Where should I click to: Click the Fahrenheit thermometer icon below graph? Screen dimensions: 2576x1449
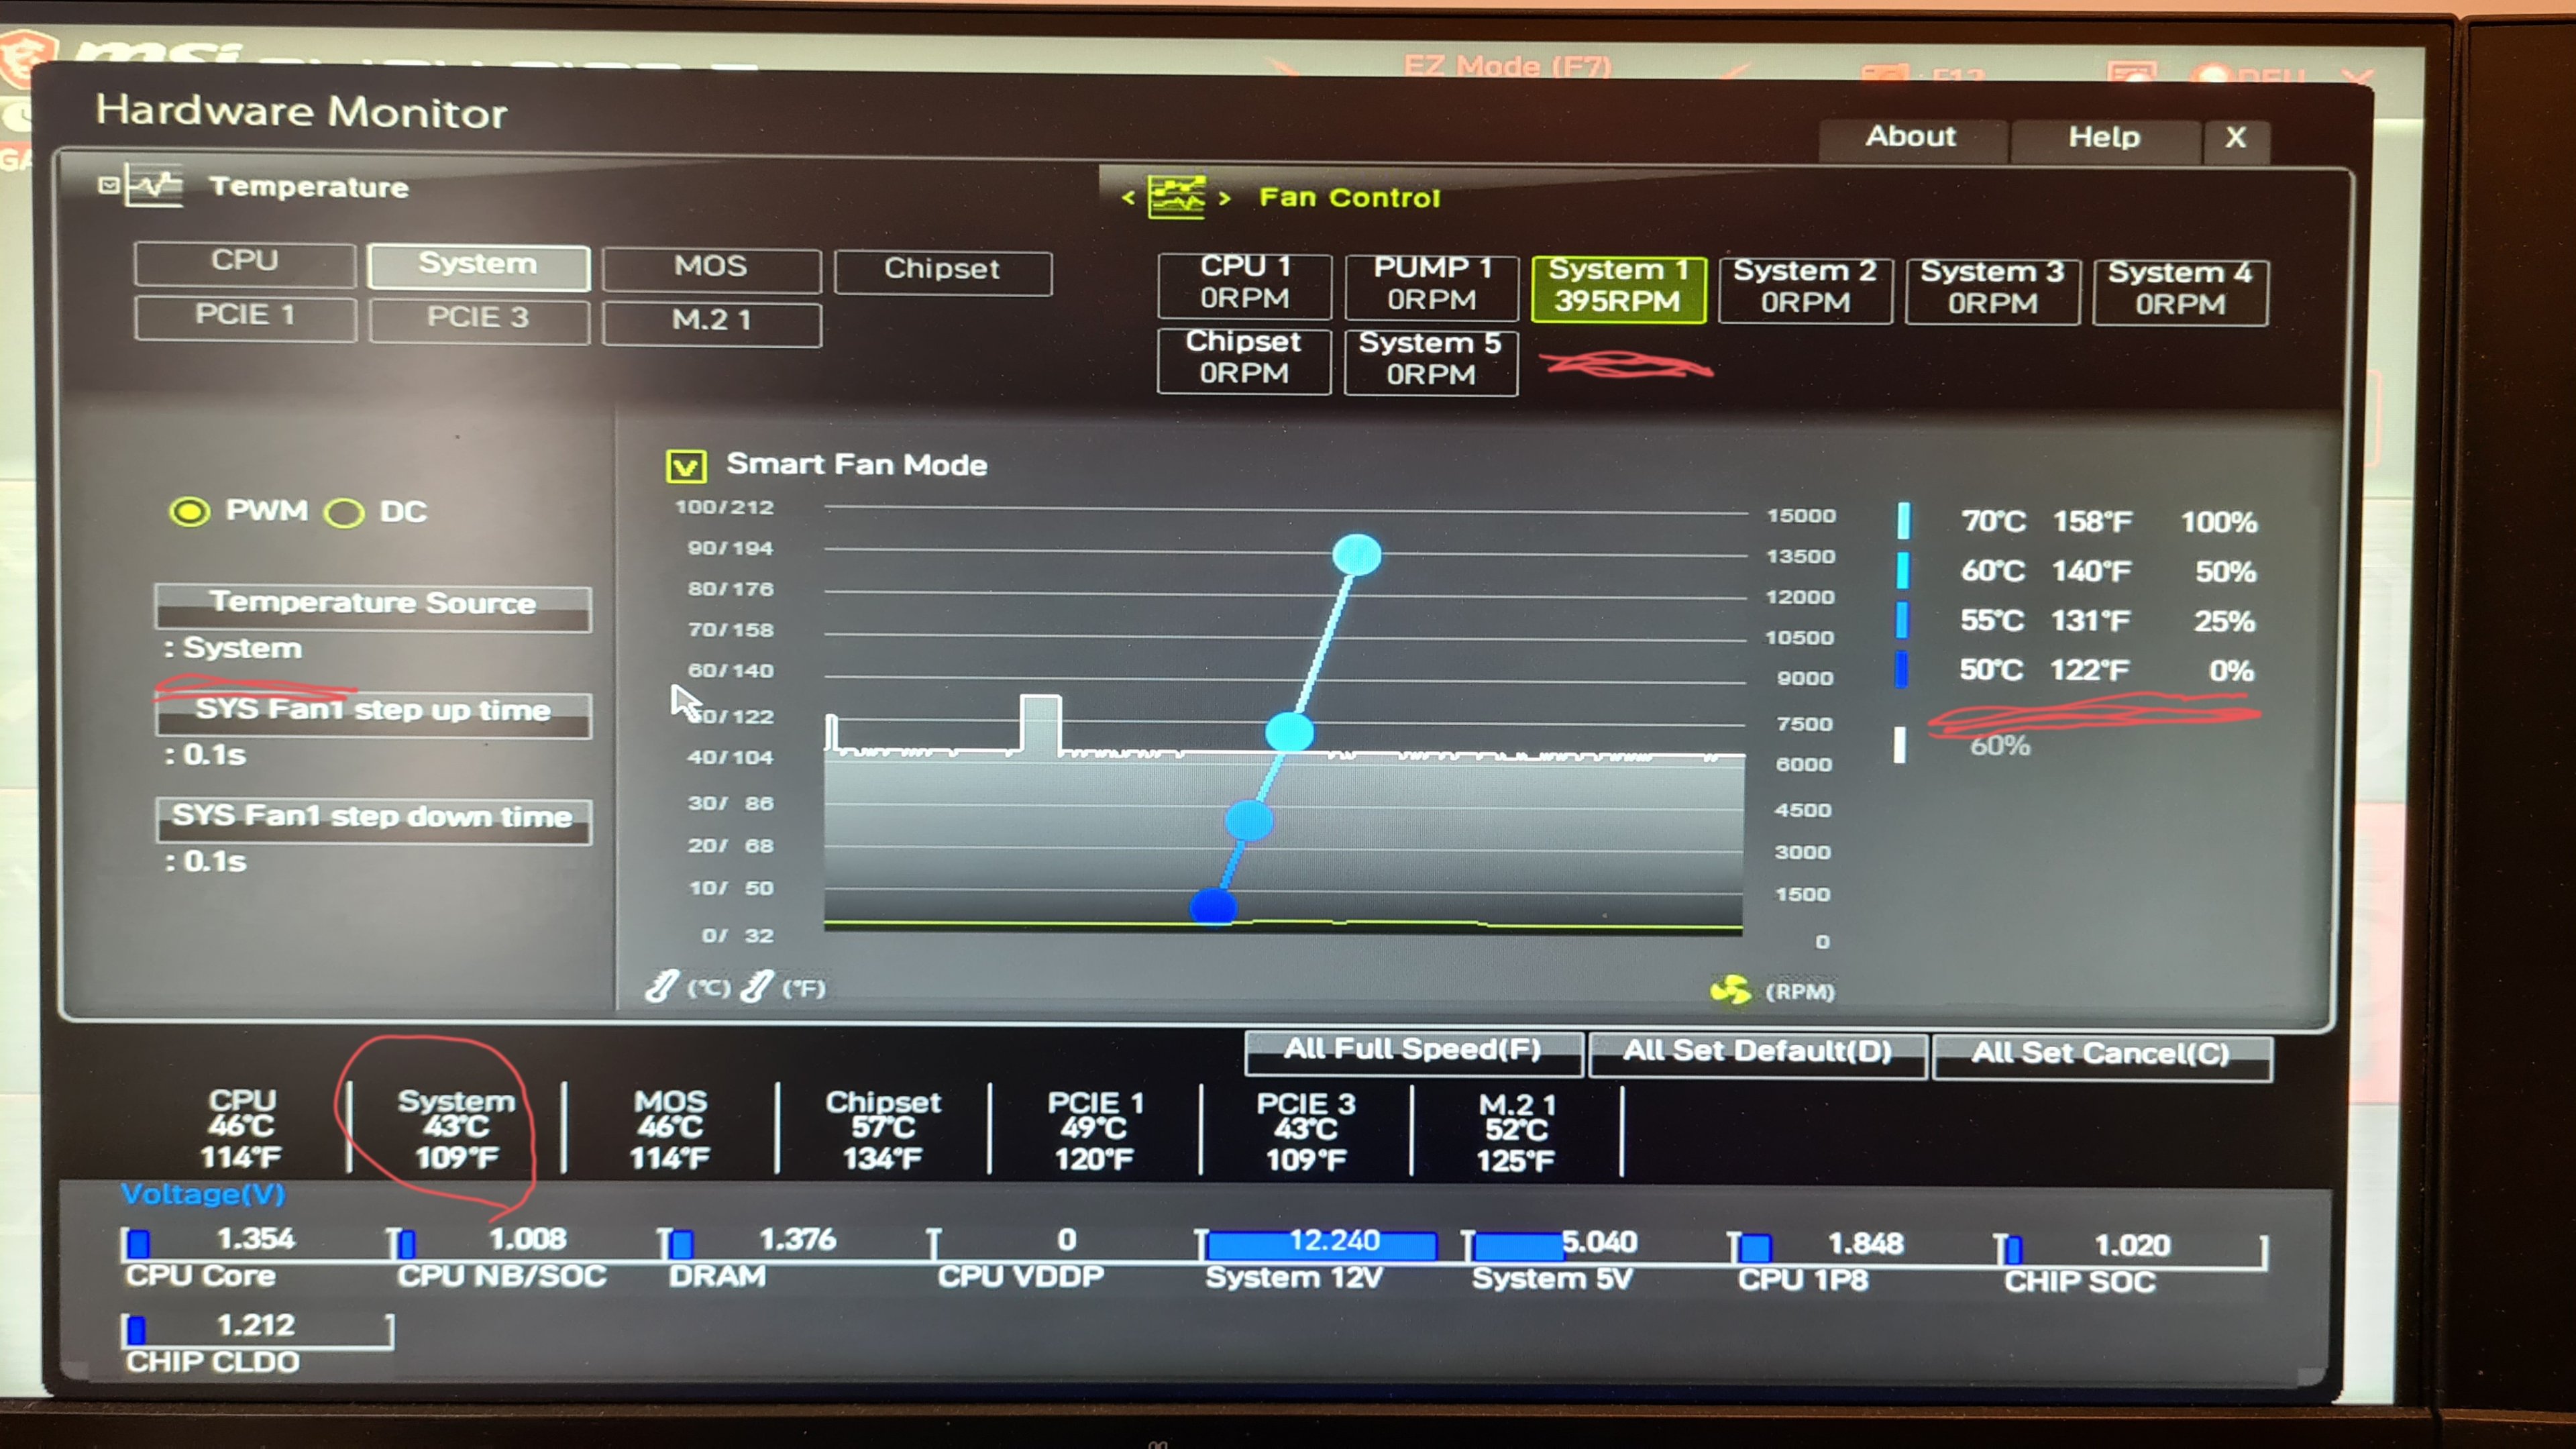tap(757, 986)
